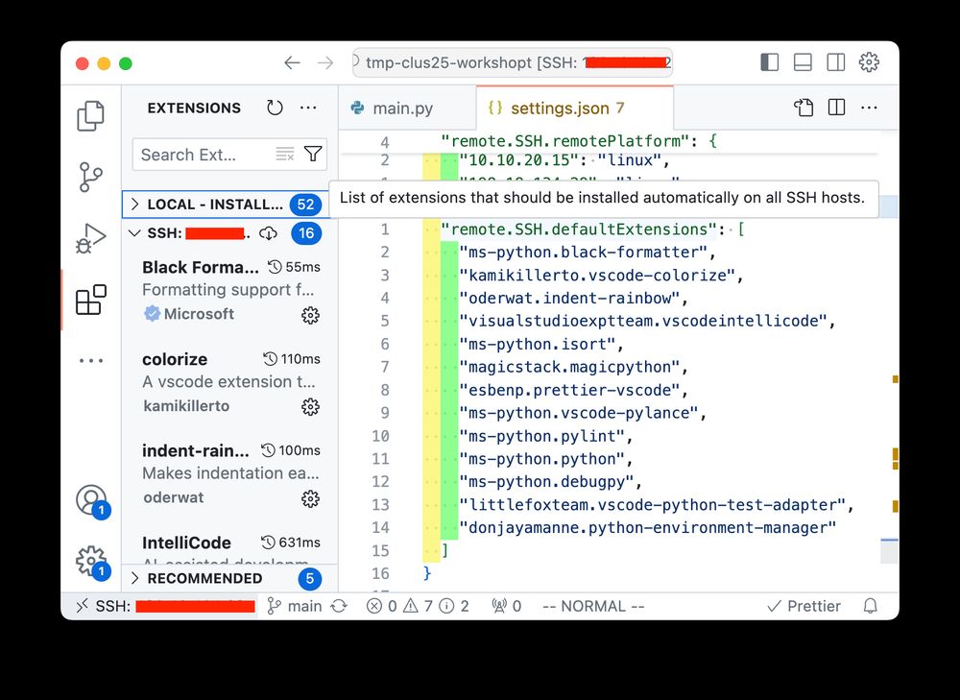Screen dimensions: 960x700
Task: Click the "esbenp.prettier-vscode" line
Action: tap(574, 390)
